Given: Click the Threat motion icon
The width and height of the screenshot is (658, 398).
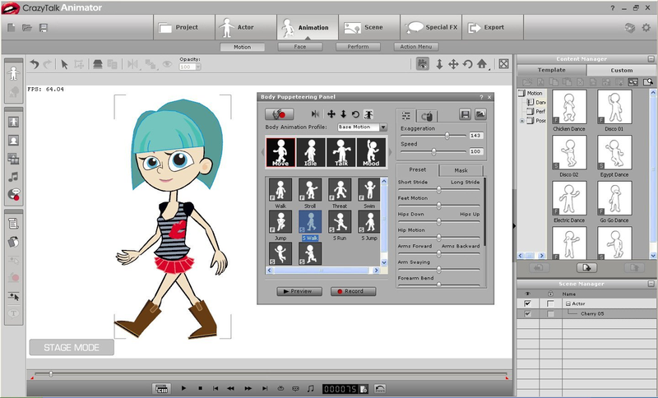Looking at the screenshot, I should coord(339,192).
